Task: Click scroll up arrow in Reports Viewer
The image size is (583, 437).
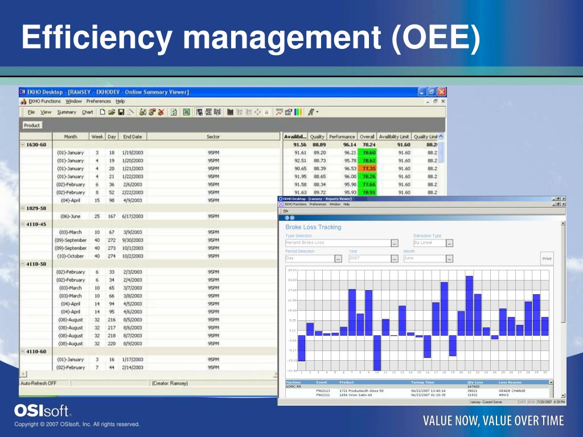Action: (563, 224)
